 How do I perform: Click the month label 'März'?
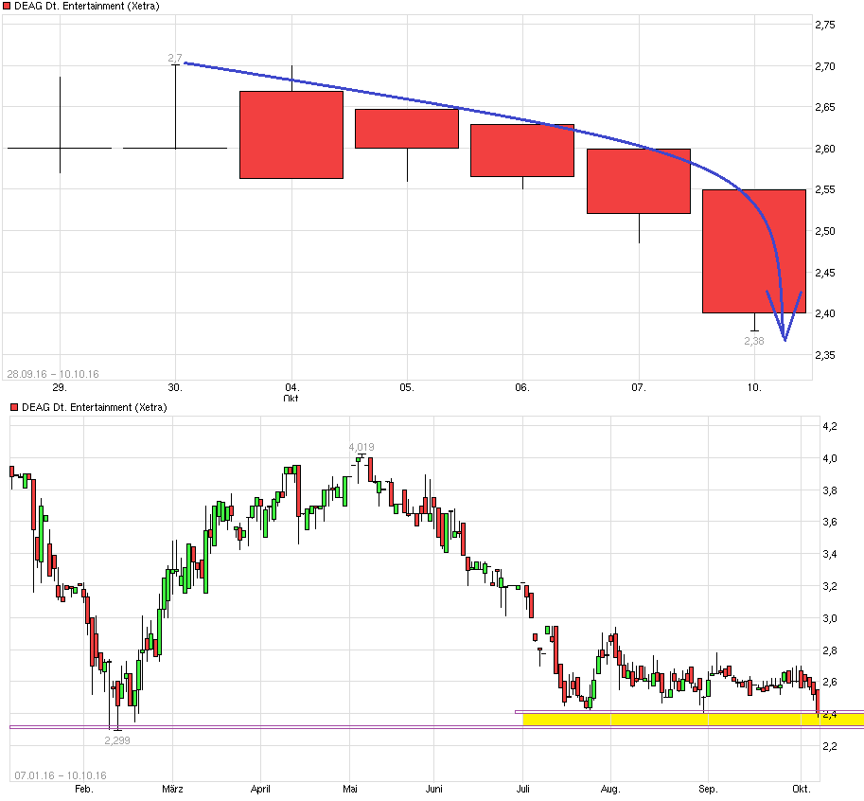(x=172, y=789)
